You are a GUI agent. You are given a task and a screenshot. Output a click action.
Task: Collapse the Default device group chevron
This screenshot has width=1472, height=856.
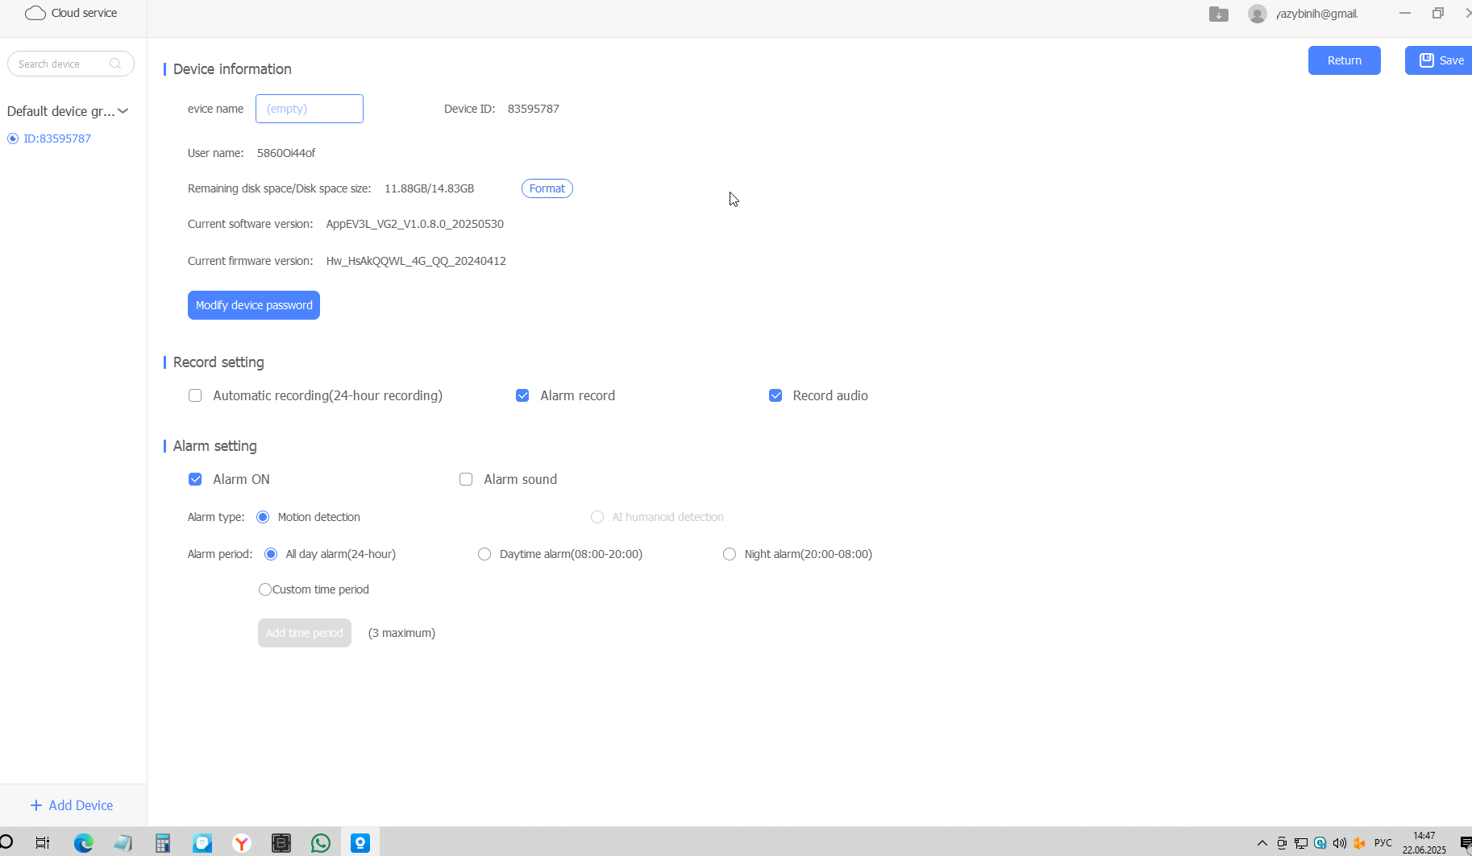(123, 111)
